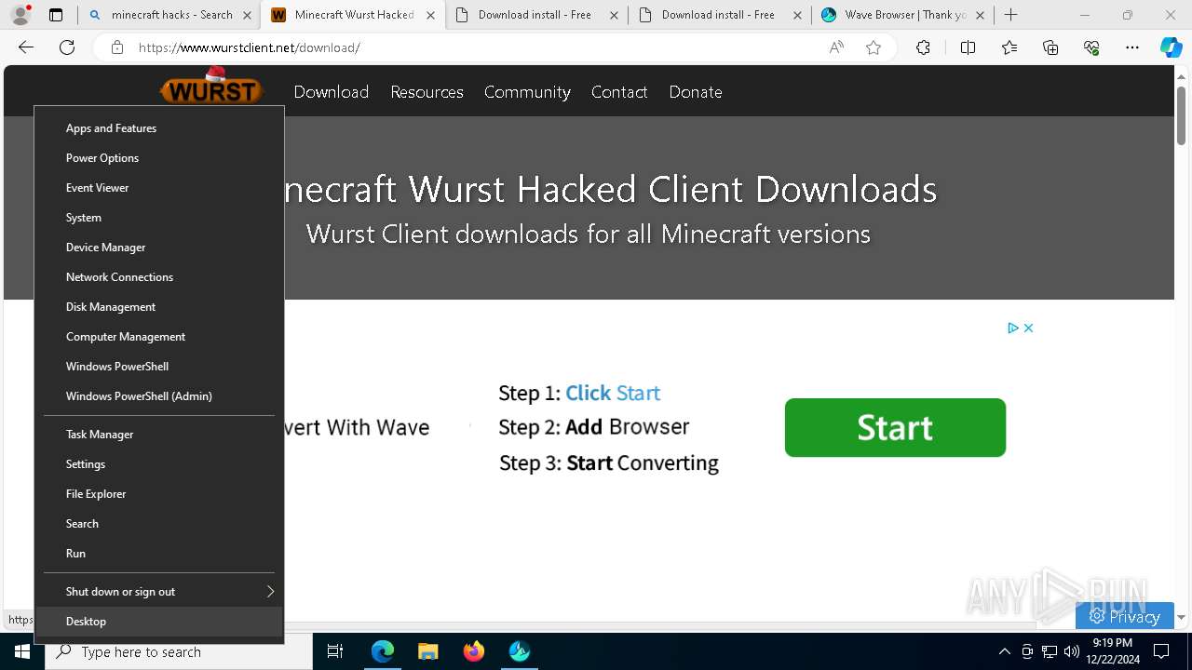Open Resources nav link
The width and height of the screenshot is (1192, 670).
[427, 92]
